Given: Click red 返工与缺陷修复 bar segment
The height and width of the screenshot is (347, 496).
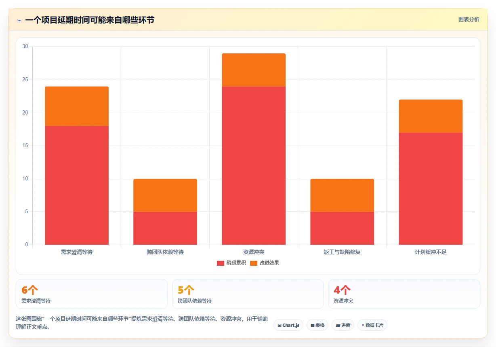Looking at the screenshot, I should pyautogui.click(x=342, y=228).
